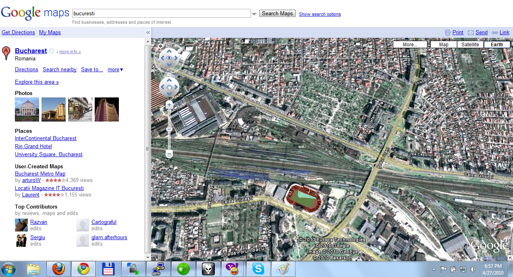Open Show search options link
The image size is (513, 277).
click(320, 14)
